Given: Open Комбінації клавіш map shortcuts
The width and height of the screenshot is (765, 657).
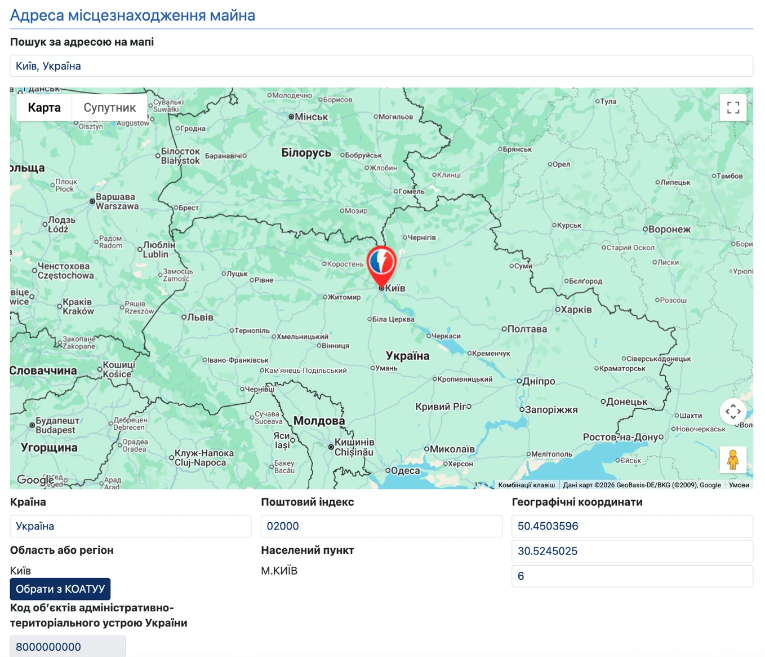Looking at the screenshot, I should click(x=526, y=485).
